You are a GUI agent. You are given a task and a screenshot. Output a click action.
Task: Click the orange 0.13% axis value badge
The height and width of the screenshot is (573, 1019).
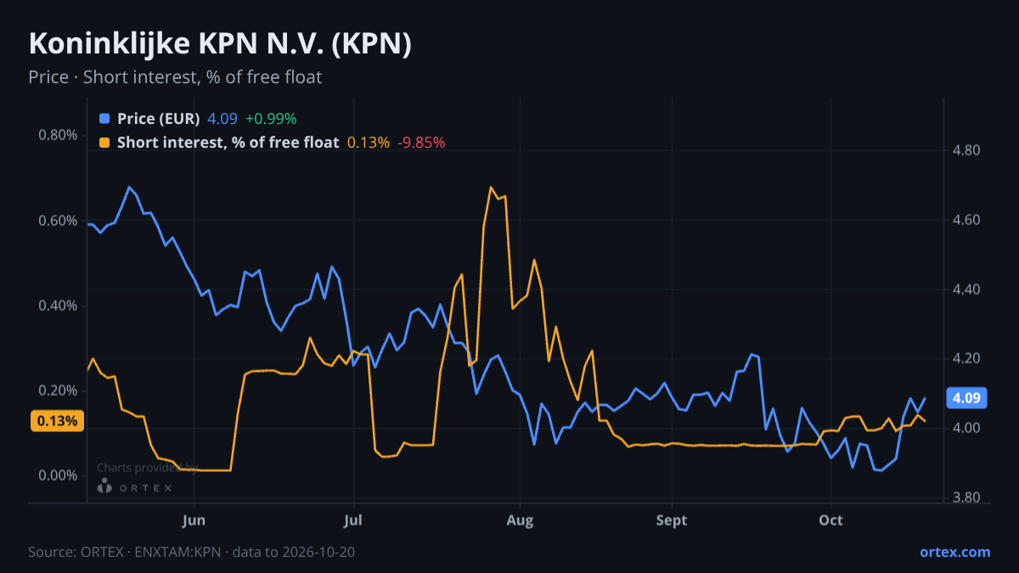click(x=58, y=421)
